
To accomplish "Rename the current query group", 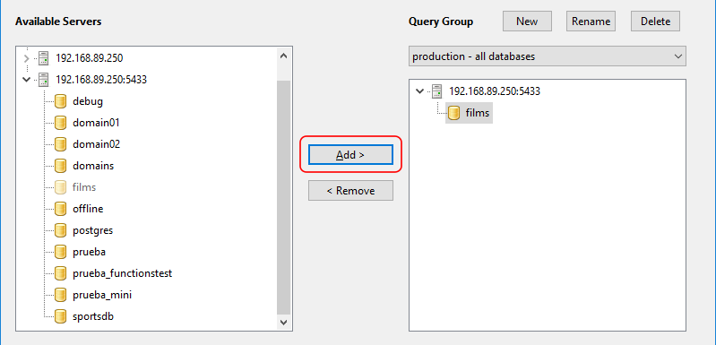I will [591, 22].
